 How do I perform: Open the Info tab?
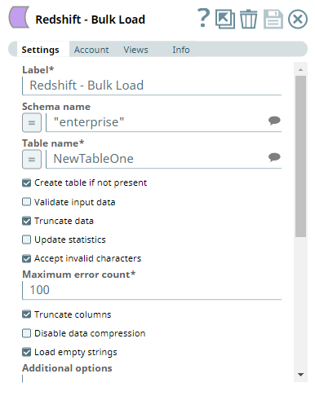181,50
